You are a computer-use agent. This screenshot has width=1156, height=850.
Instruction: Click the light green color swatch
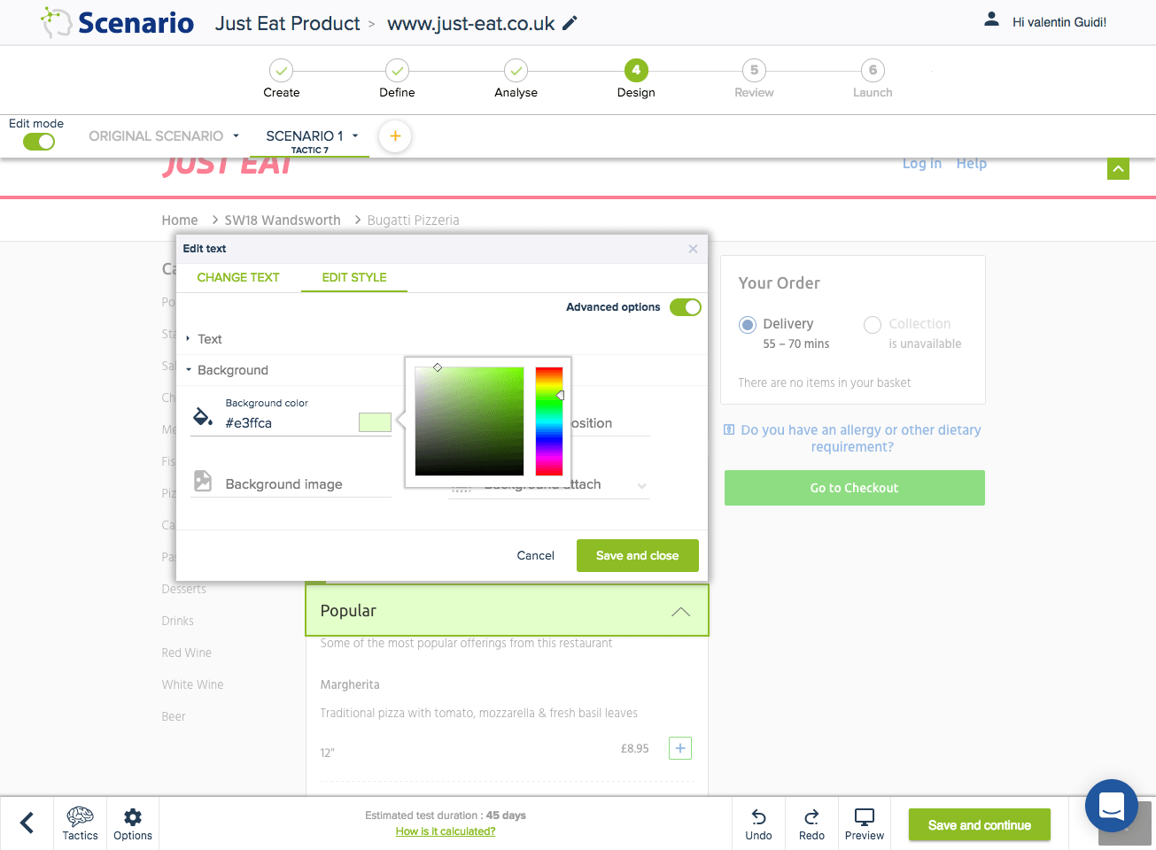[375, 422]
